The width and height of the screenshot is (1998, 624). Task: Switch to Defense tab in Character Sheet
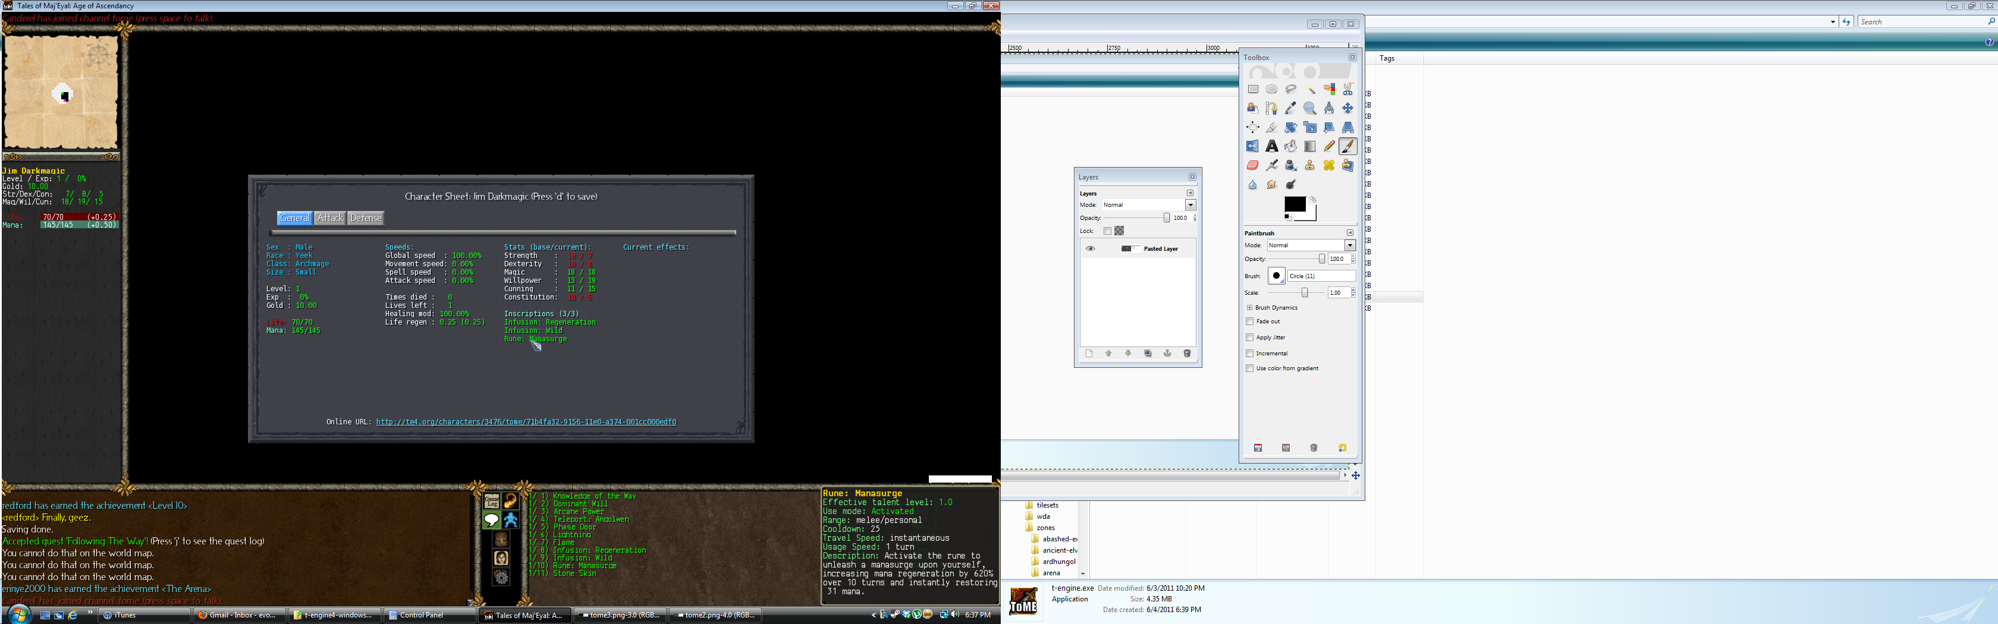pos(366,218)
